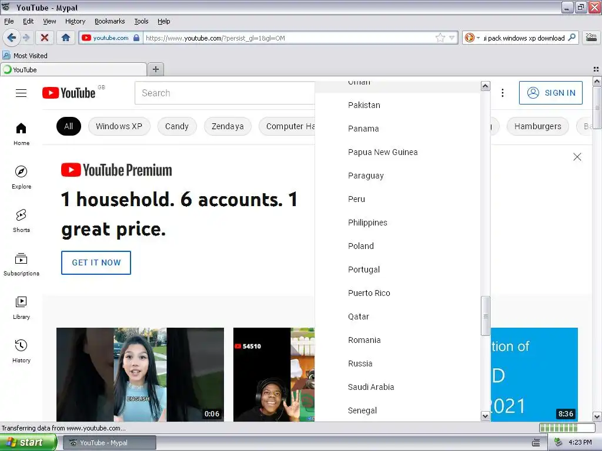Choose Saudi Arabia from the country list
The height and width of the screenshot is (451, 602).
pyautogui.click(x=397, y=387)
